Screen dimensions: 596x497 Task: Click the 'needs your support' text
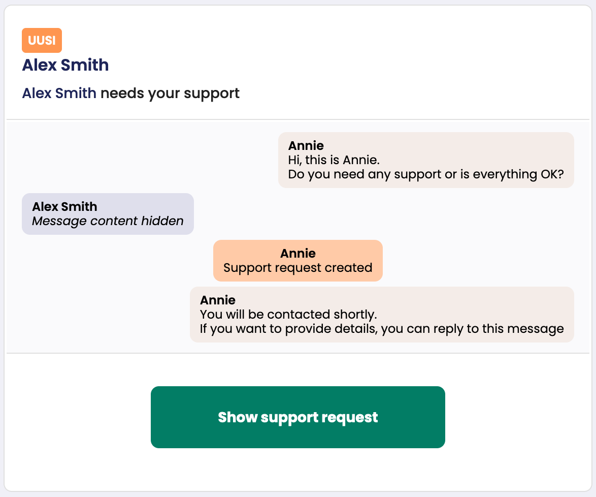[x=170, y=94]
